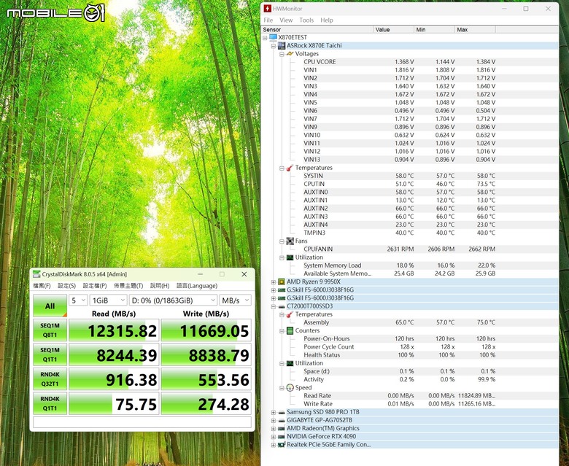
Task: Click the CrystalDiskMark bottom status text field
Action: point(142,422)
